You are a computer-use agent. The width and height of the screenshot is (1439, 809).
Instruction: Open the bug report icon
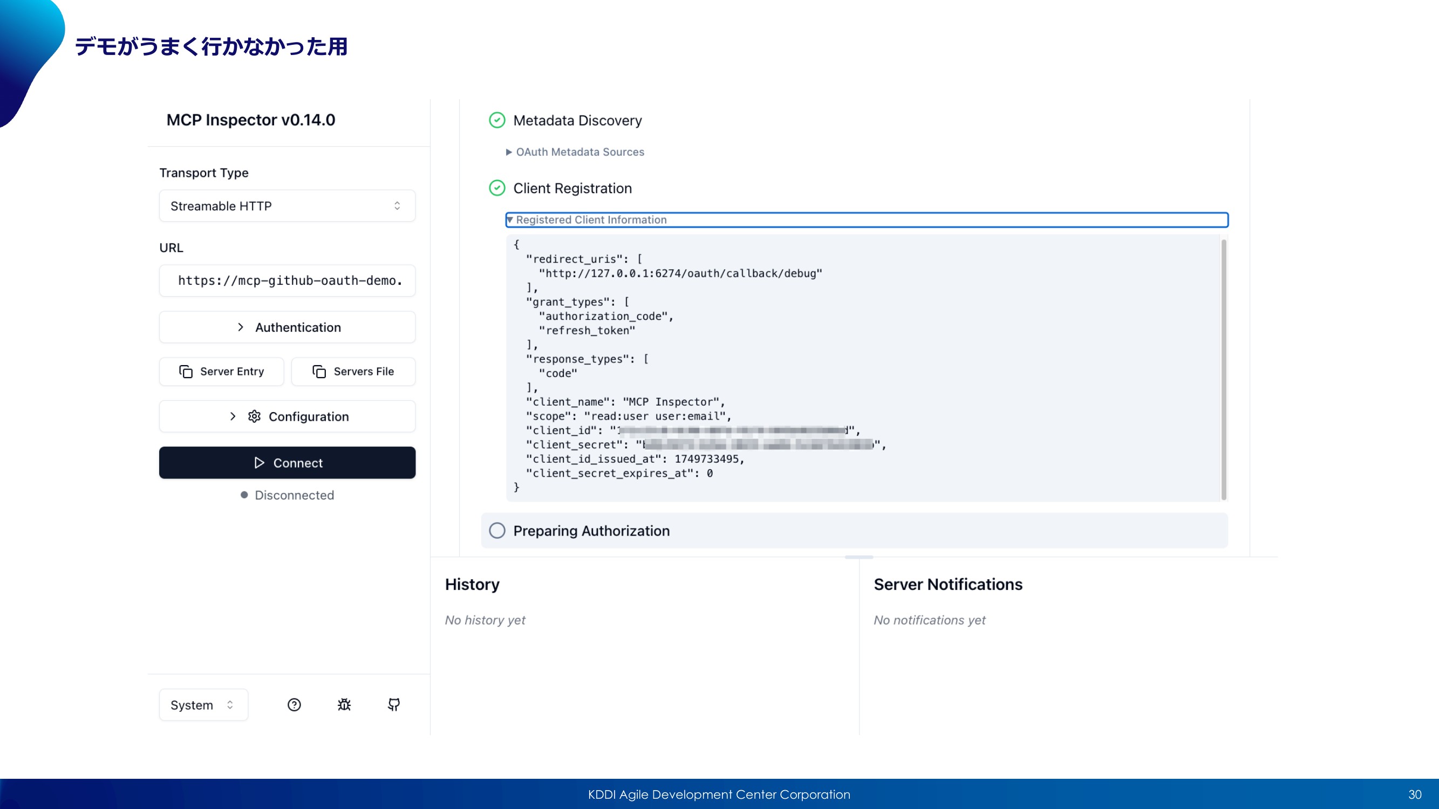tap(344, 704)
